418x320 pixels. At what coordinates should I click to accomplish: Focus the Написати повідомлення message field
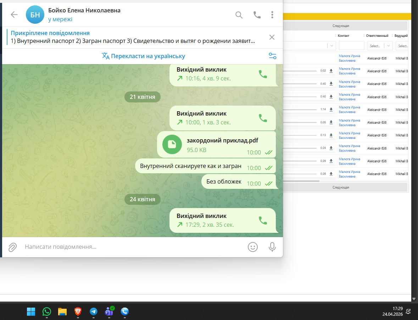tap(133, 247)
